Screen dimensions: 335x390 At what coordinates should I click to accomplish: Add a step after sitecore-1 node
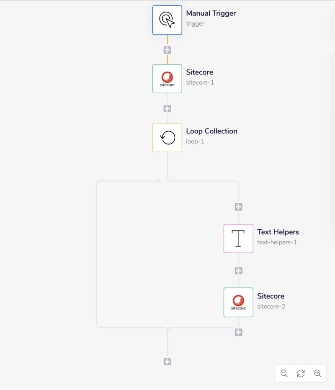click(167, 108)
